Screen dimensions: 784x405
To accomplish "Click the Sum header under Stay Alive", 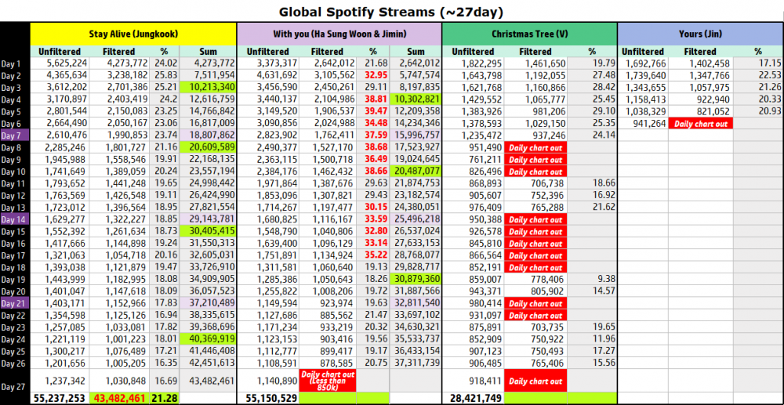I will [208, 52].
